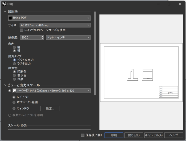This screenshot has height=141, width=186.
Task: Click the 印刷 button
Action: click(x=114, y=135)
